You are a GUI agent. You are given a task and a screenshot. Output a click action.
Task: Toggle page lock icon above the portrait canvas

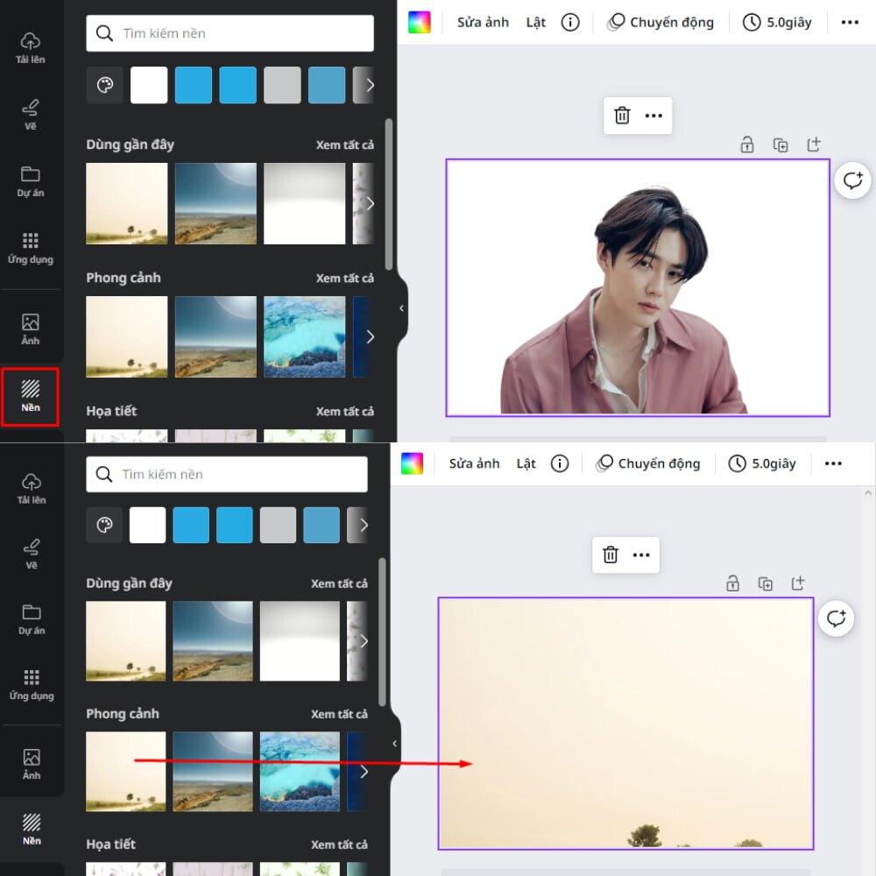(747, 145)
